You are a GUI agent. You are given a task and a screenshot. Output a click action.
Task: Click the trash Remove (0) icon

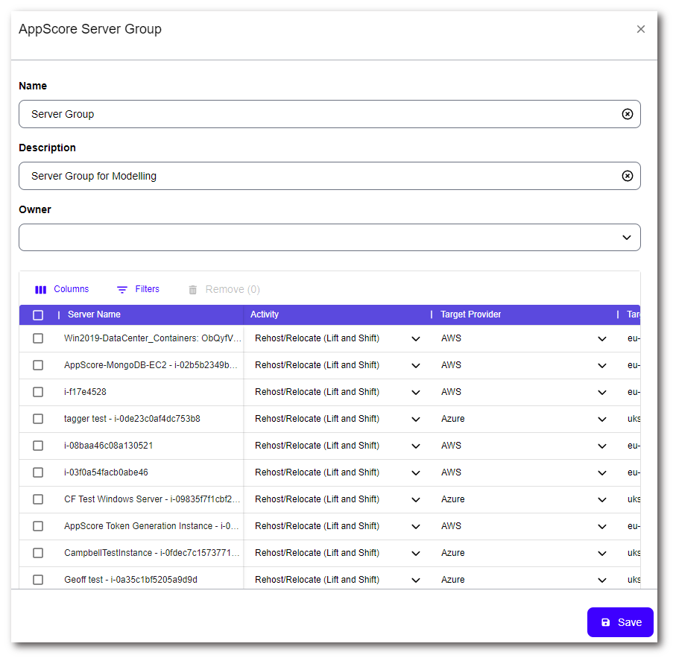tap(193, 289)
